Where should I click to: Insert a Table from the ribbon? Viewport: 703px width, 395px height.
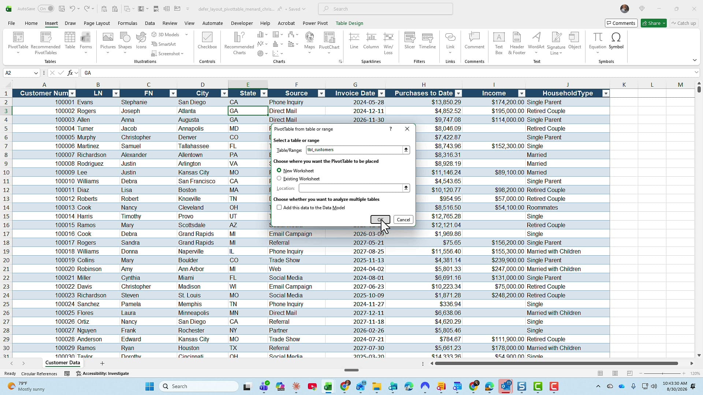[70, 40]
